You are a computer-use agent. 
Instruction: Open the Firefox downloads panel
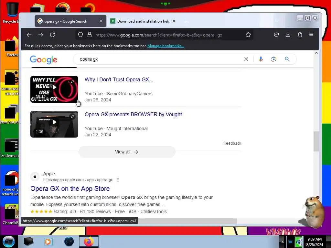pyautogui.click(x=288, y=35)
